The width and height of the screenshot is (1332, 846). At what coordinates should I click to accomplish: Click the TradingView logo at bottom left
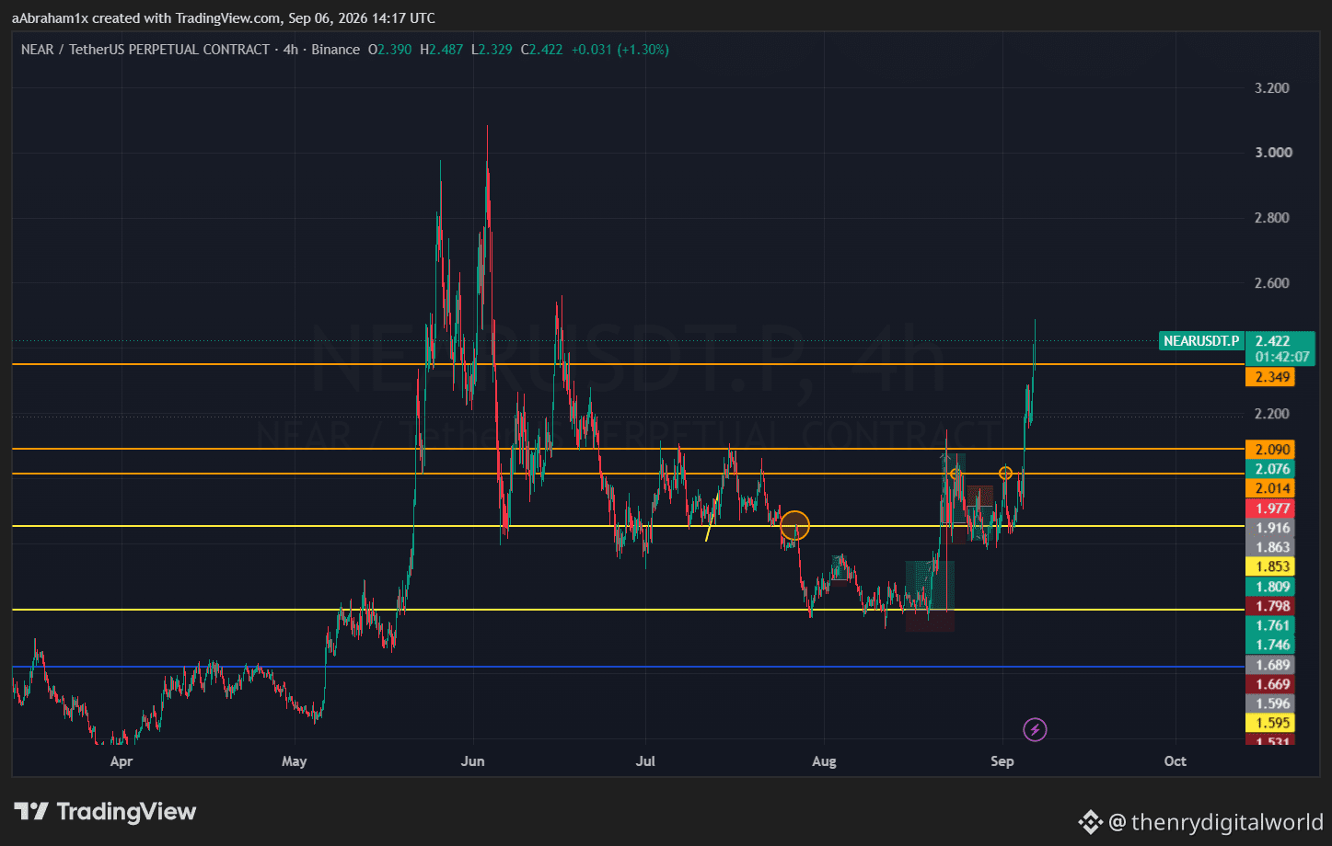pyautogui.click(x=105, y=811)
